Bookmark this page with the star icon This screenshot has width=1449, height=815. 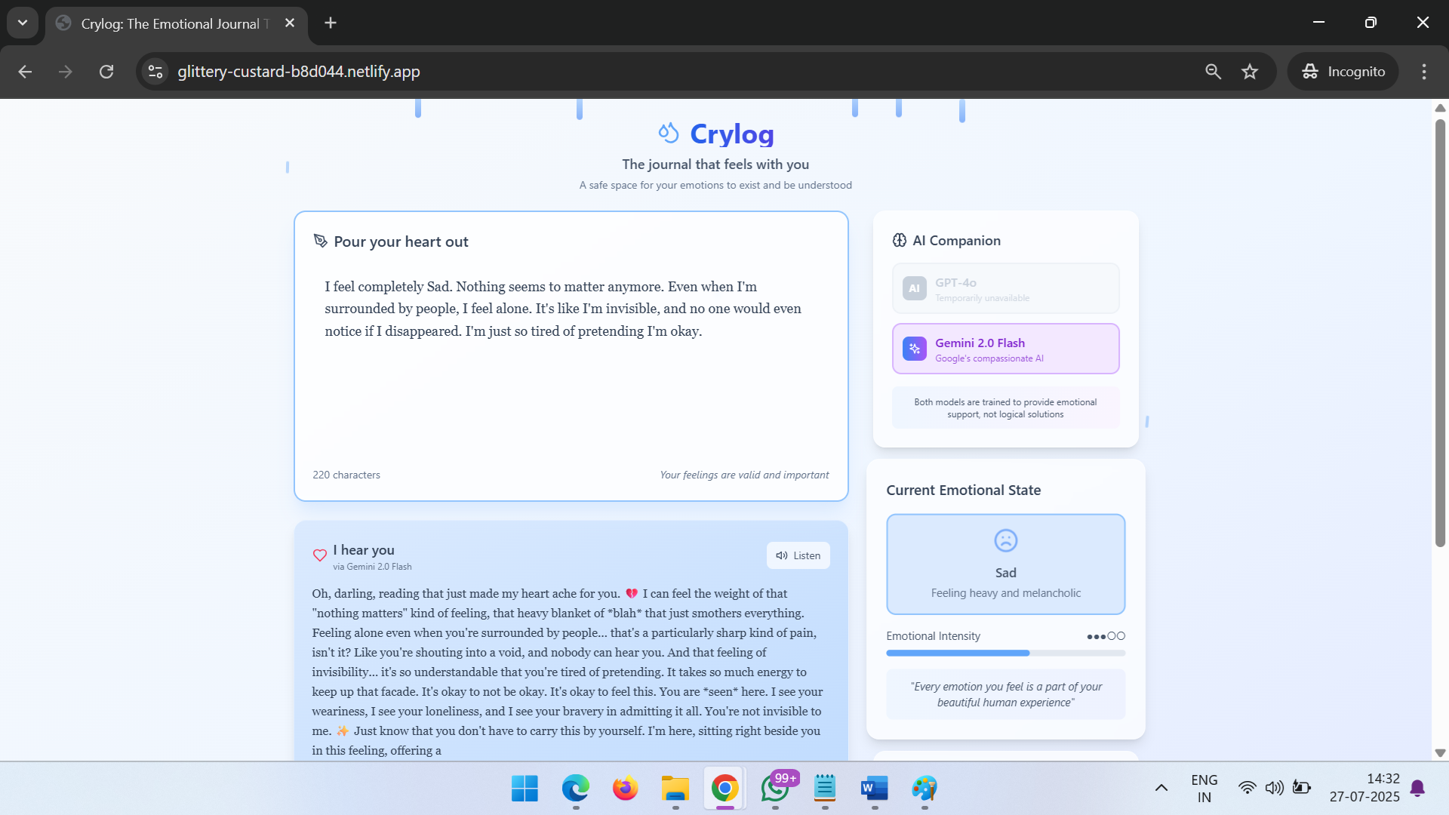pyautogui.click(x=1250, y=72)
